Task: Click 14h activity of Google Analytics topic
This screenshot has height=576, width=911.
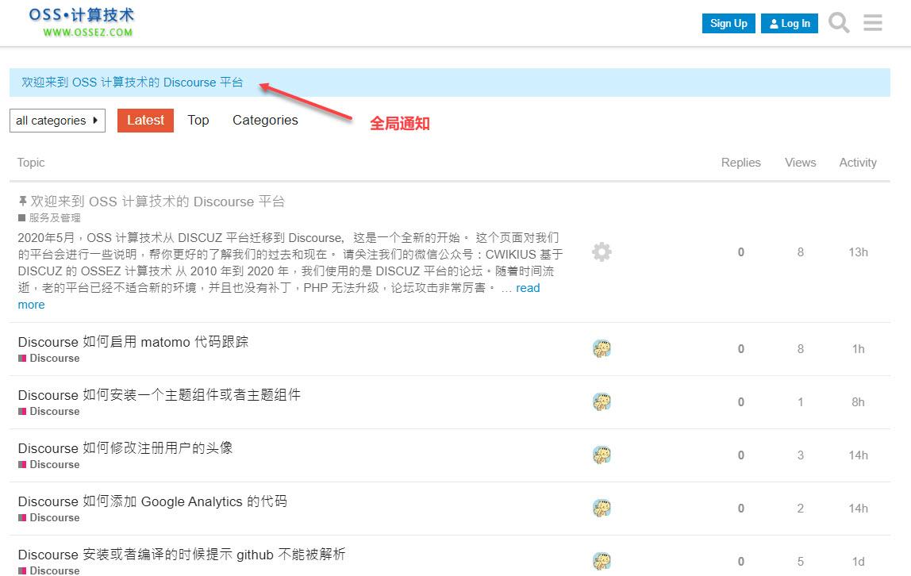Action: (858, 508)
